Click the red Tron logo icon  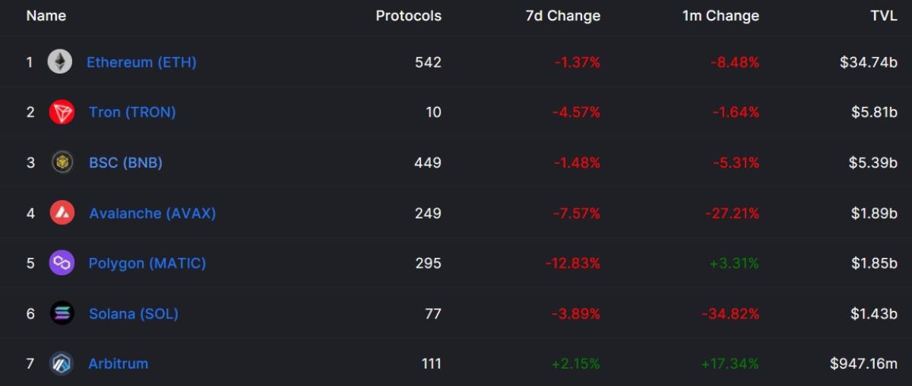coord(62,112)
